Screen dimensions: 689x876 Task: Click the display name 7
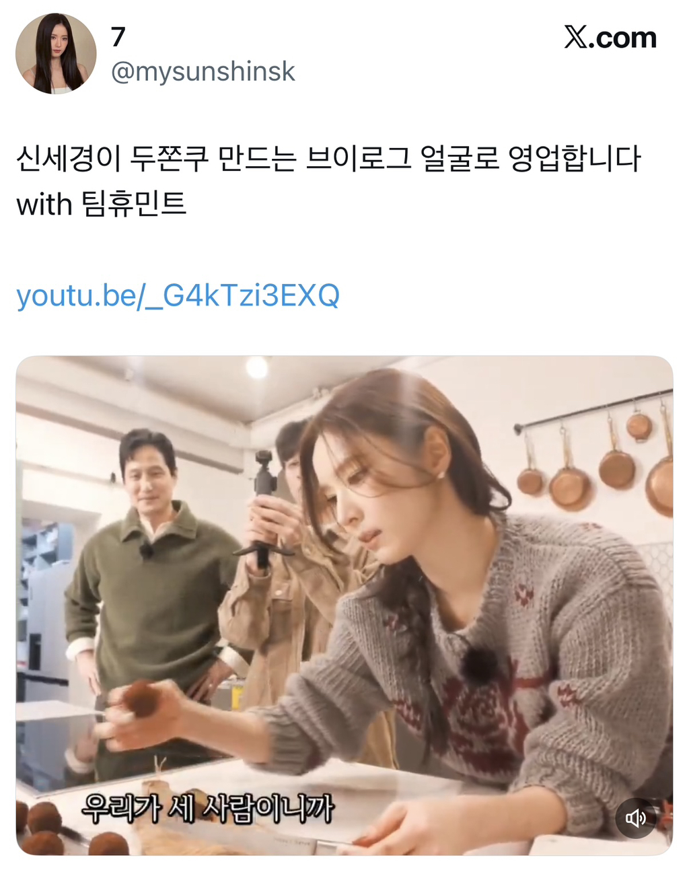coord(118,37)
